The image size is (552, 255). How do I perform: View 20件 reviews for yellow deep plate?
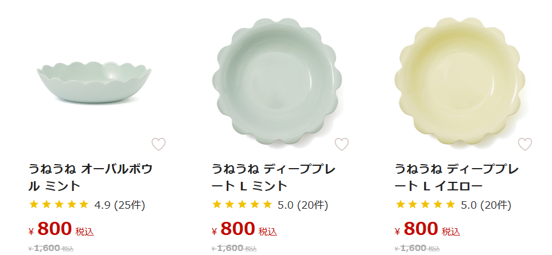click(495, 205)
